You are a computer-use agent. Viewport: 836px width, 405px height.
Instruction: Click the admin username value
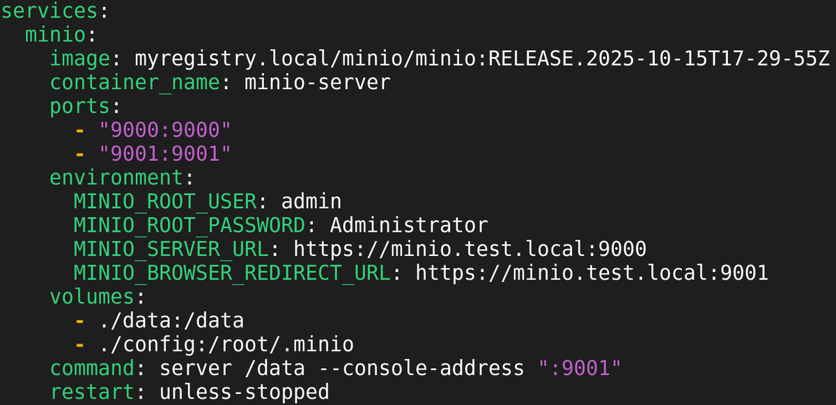point(310,201)
